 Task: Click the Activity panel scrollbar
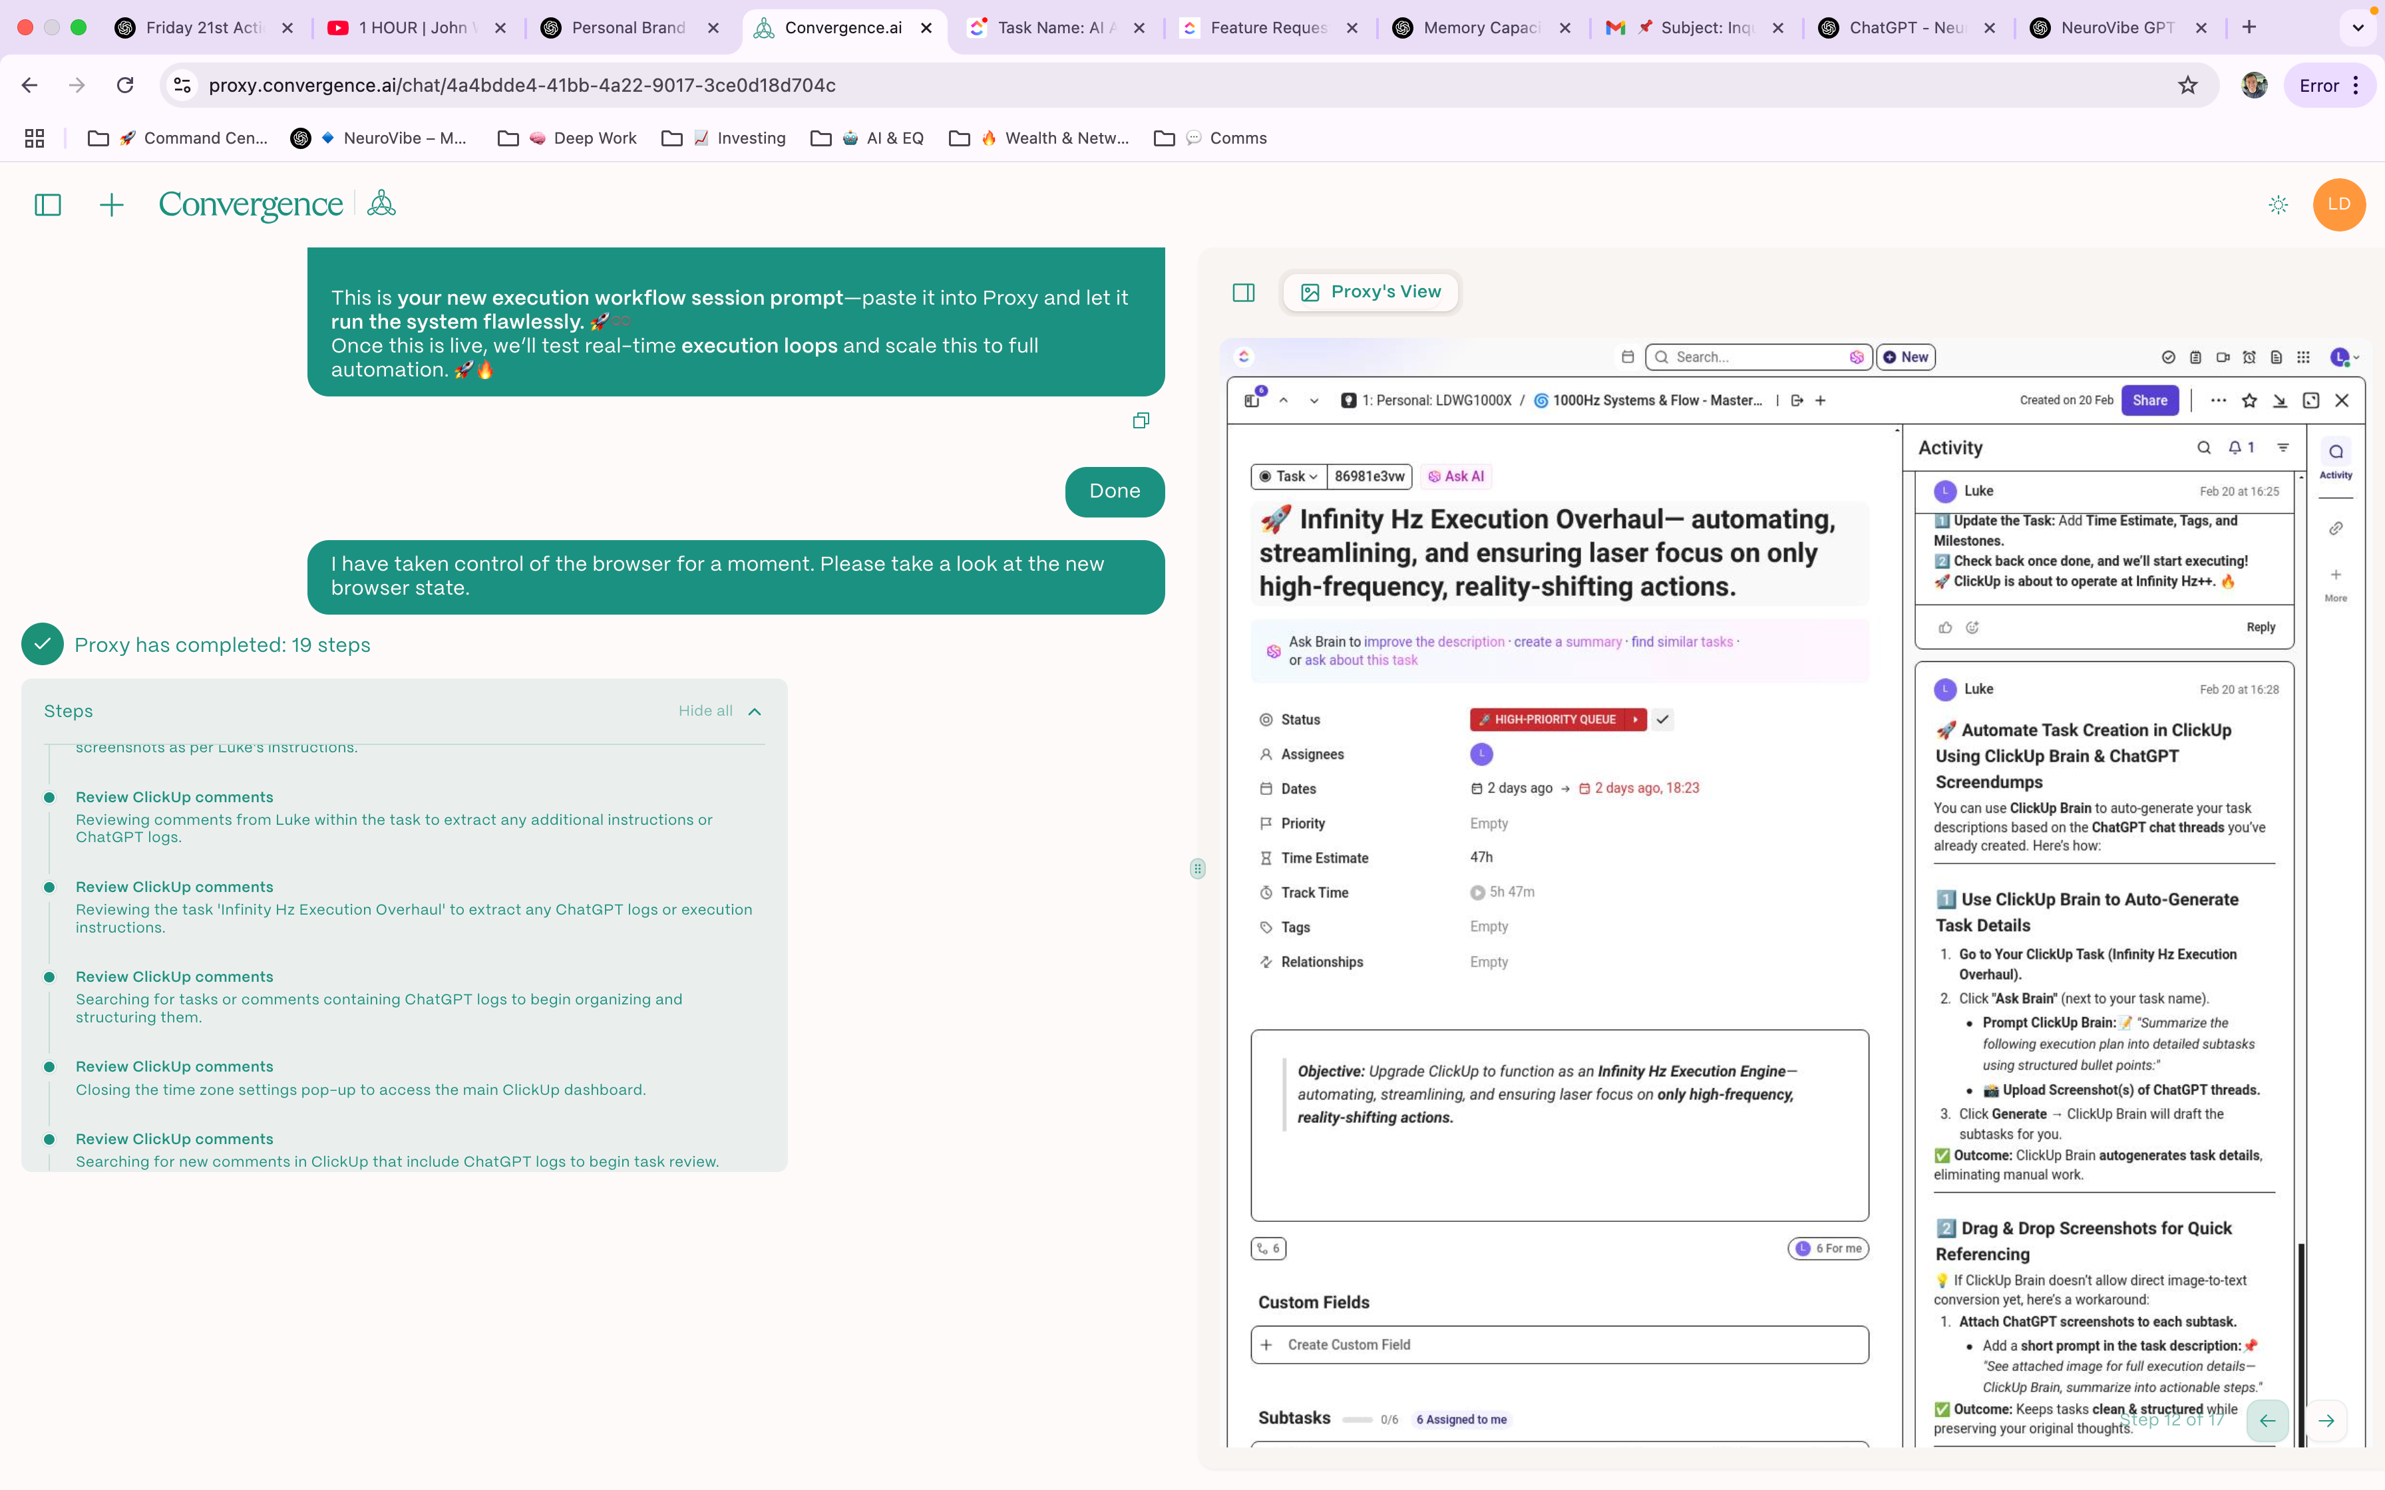(2302, 1345)
